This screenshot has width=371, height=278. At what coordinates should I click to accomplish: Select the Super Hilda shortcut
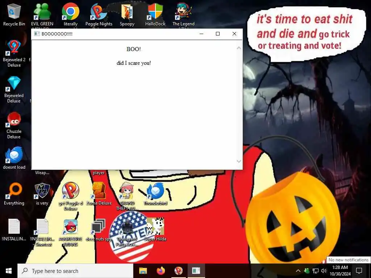tap(155, 230)
